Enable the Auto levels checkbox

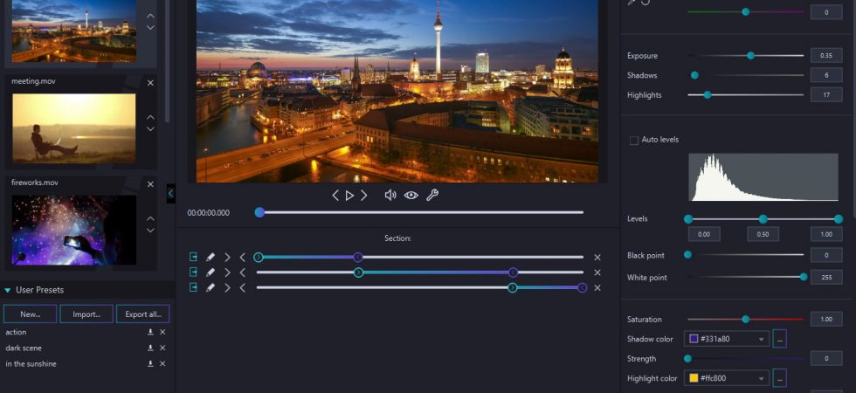pyautogui.click(x=634, y=141)
